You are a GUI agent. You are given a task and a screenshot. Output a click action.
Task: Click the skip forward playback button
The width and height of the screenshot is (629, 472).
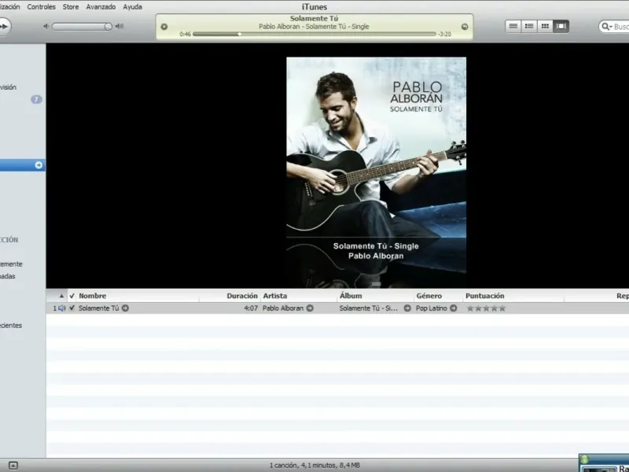click(5, 27)
